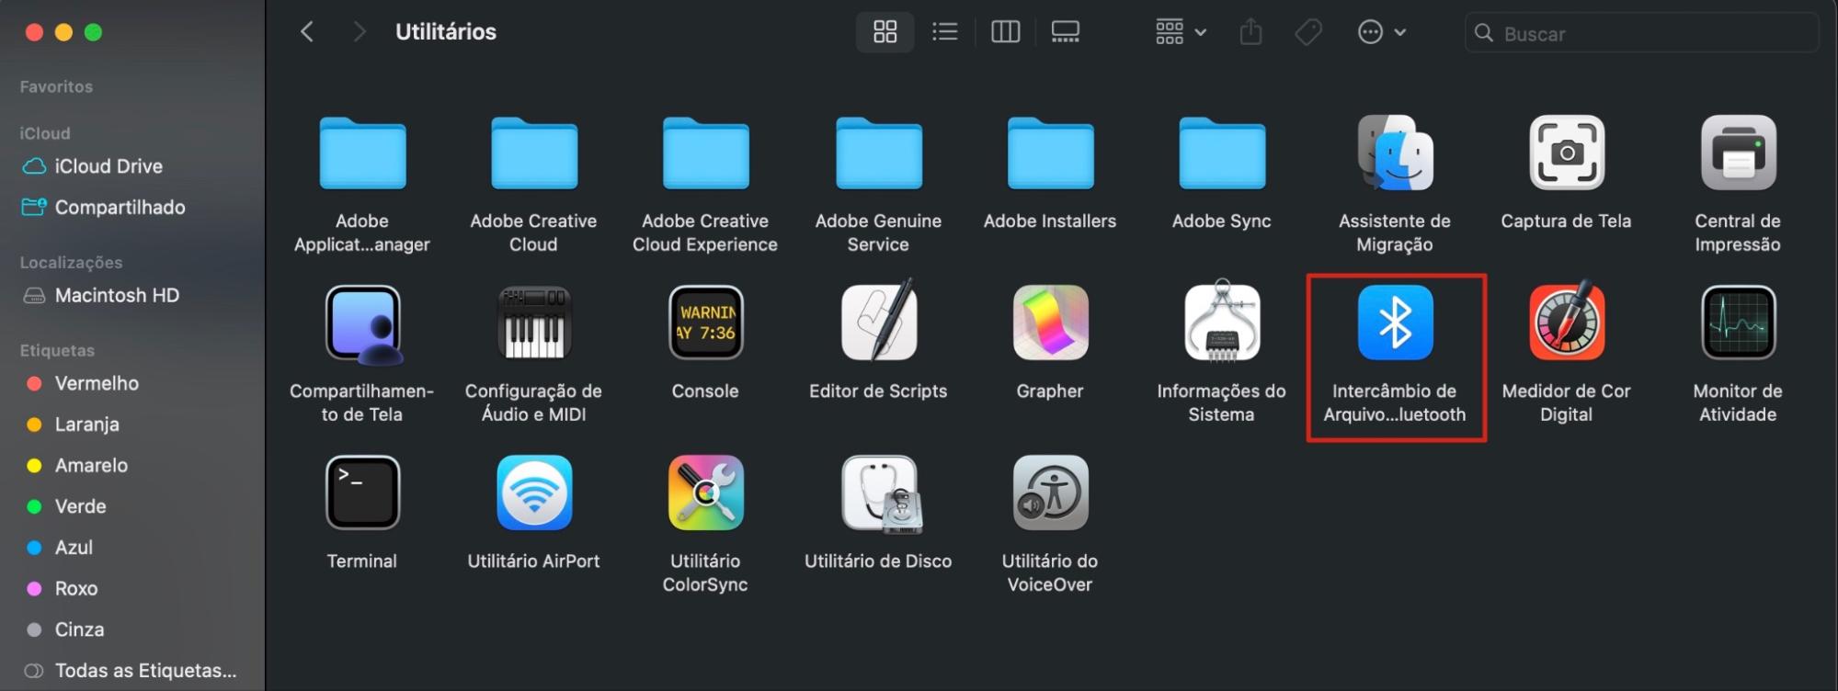Select Informações do Sistema icon
The height and width of the screenshot is (691, 1838).
coord(1222,321)
